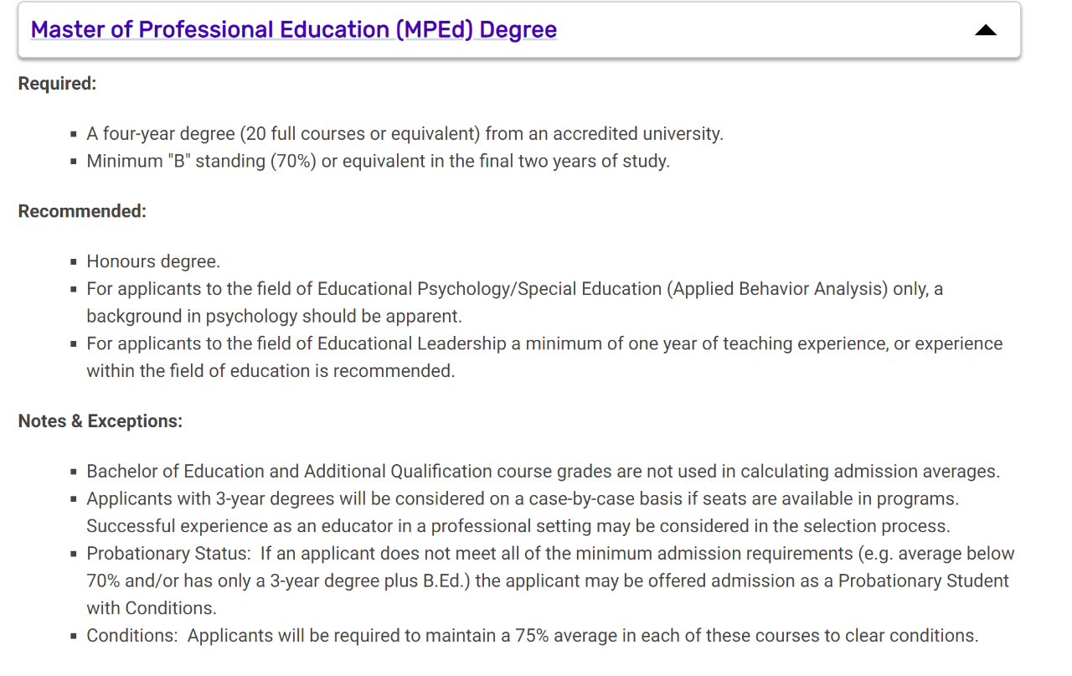
Task: Click the Master of Professional Education (MPEd) Degree link
Action: coord(293,30)
